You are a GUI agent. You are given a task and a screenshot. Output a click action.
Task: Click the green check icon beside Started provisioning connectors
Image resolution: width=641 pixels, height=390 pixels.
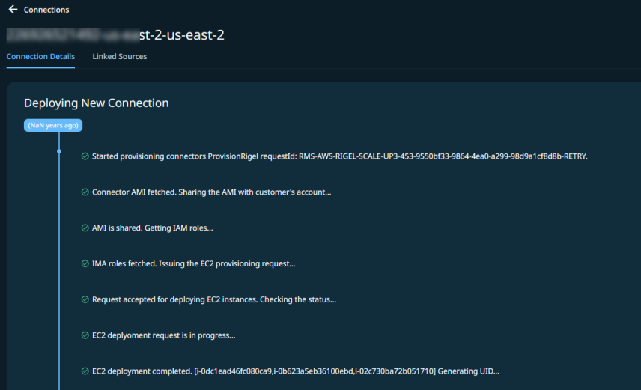(85, 156)
